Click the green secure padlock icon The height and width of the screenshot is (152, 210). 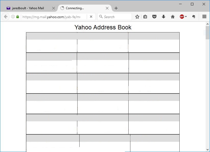18,17
